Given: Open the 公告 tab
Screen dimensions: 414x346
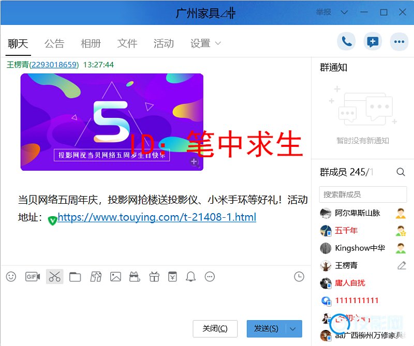Looking at the screenshot, I should [54, 43].
